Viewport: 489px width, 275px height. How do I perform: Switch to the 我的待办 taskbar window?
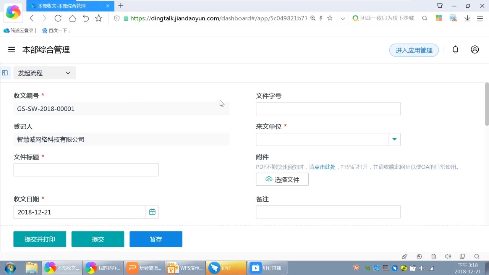[x=103, y=268]
